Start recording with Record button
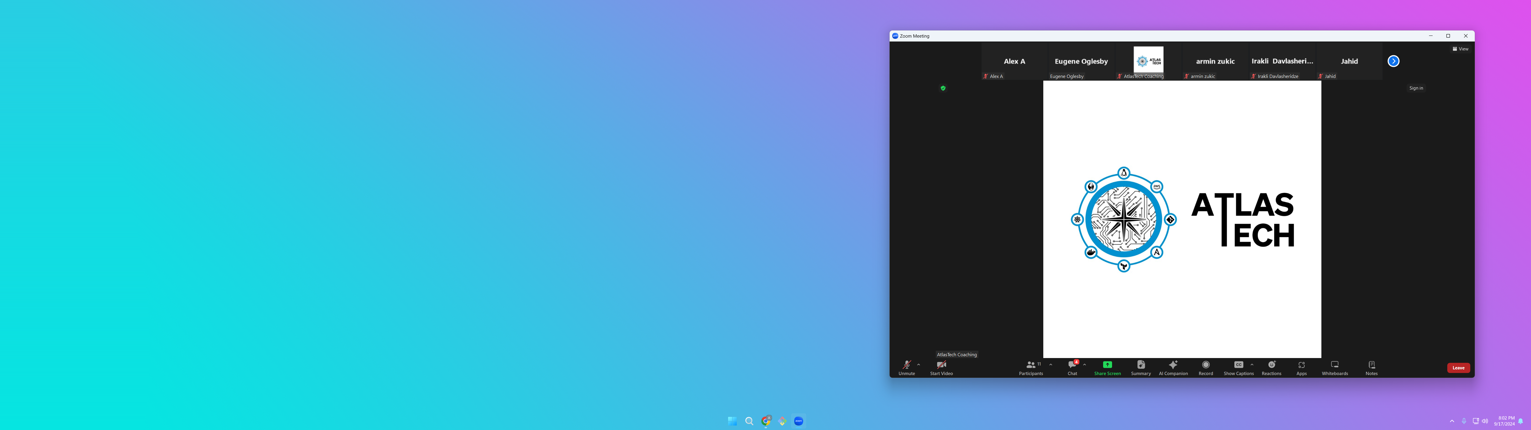This screenshot has width=1531, height=430. pyautogui.click(x=1205, y=368)
